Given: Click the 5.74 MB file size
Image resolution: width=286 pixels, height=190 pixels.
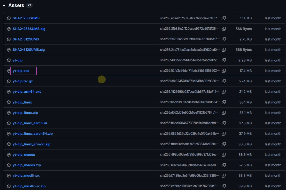Looking at the screenshot, I should 245,81.
